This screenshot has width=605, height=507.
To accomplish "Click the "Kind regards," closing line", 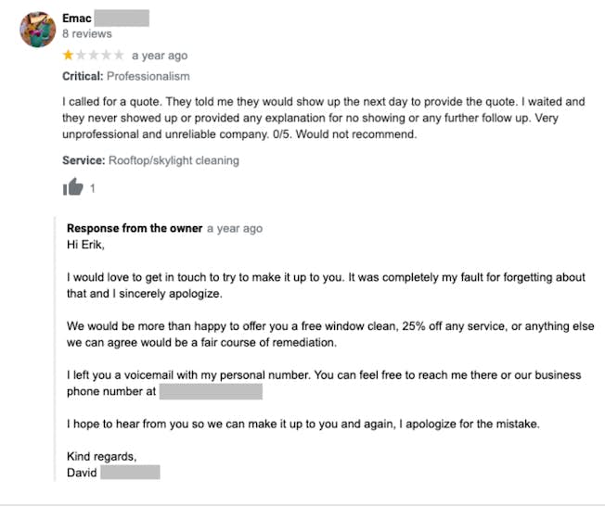I will [101, 456].
